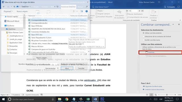
Task: Select Microsoft Word in navigation pane
Action: (x=12, y=21)
